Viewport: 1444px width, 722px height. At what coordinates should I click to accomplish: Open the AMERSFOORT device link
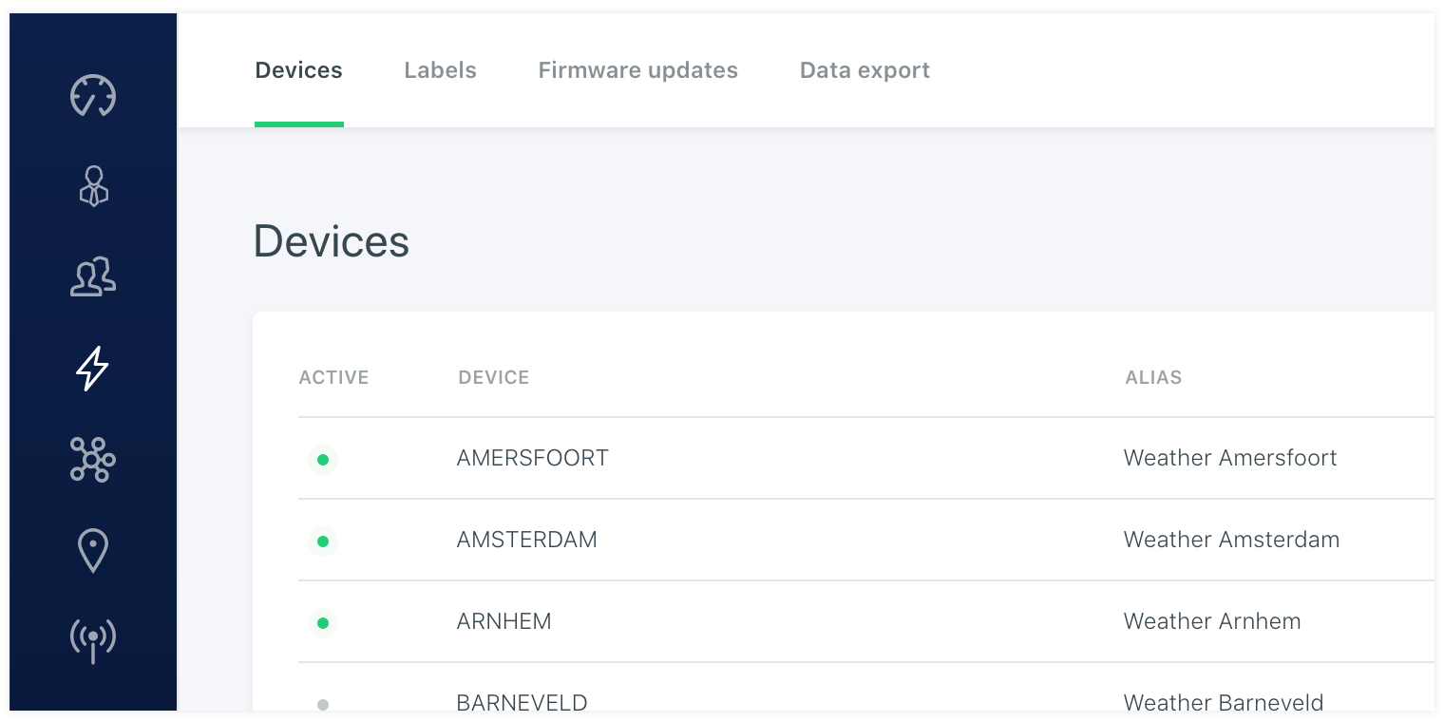tap(532, 458)
